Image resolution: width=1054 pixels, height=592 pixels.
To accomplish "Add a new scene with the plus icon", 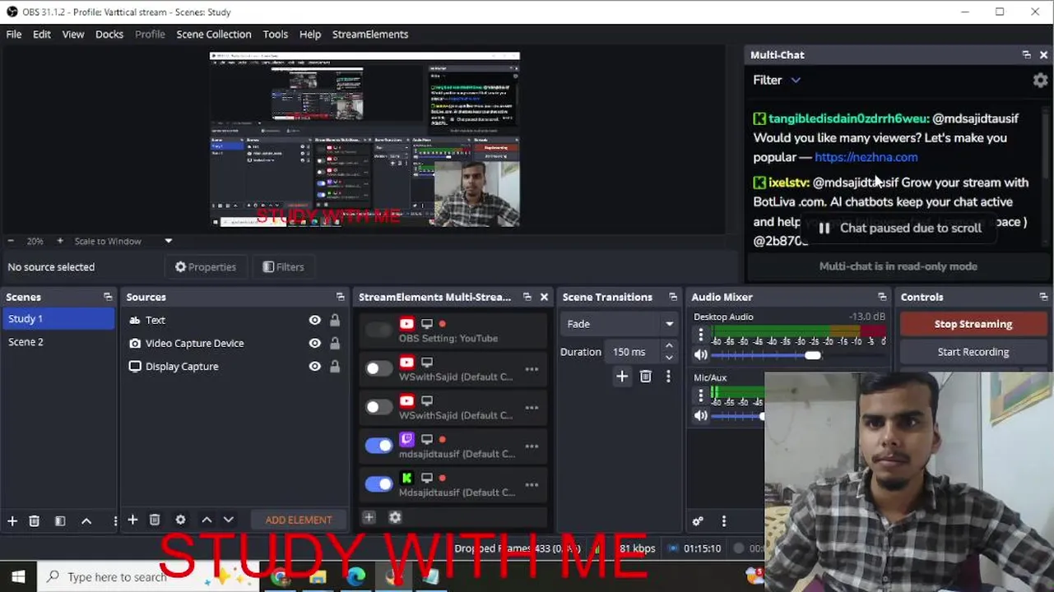I will tap(12, 520).
